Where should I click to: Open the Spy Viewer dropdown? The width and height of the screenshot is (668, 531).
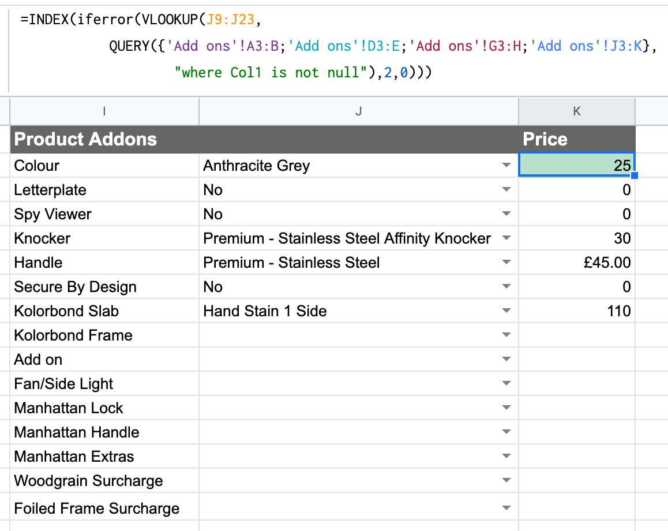point(506,214)
